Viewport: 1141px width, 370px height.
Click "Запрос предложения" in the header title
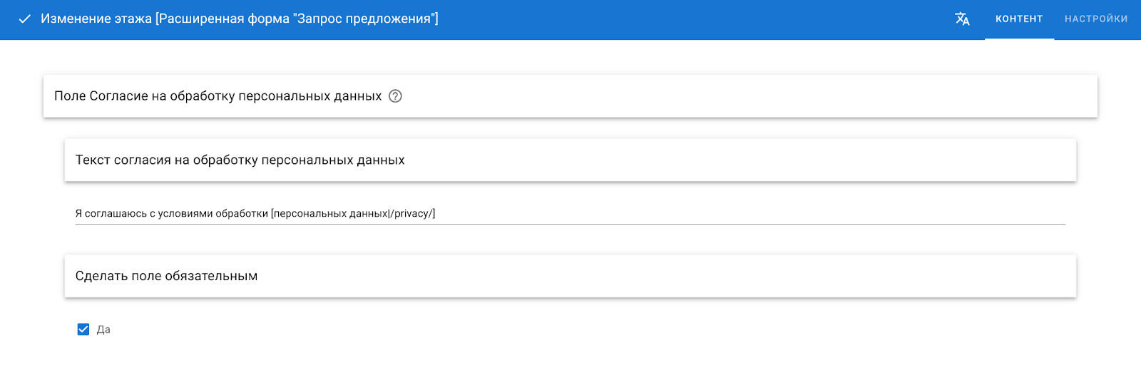coord(364,19)
